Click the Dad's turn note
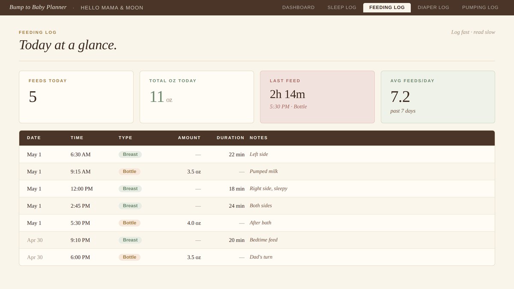The image size is (514, 289). tap(261, 257)
